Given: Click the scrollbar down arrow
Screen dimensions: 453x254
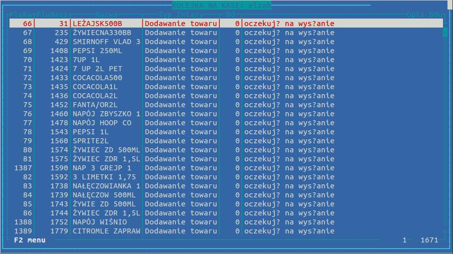Looking at the screenshot, I should click(445, 231).
